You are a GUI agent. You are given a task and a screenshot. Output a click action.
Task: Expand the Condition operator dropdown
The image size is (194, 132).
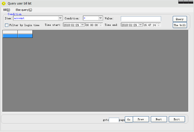point(100,18)
